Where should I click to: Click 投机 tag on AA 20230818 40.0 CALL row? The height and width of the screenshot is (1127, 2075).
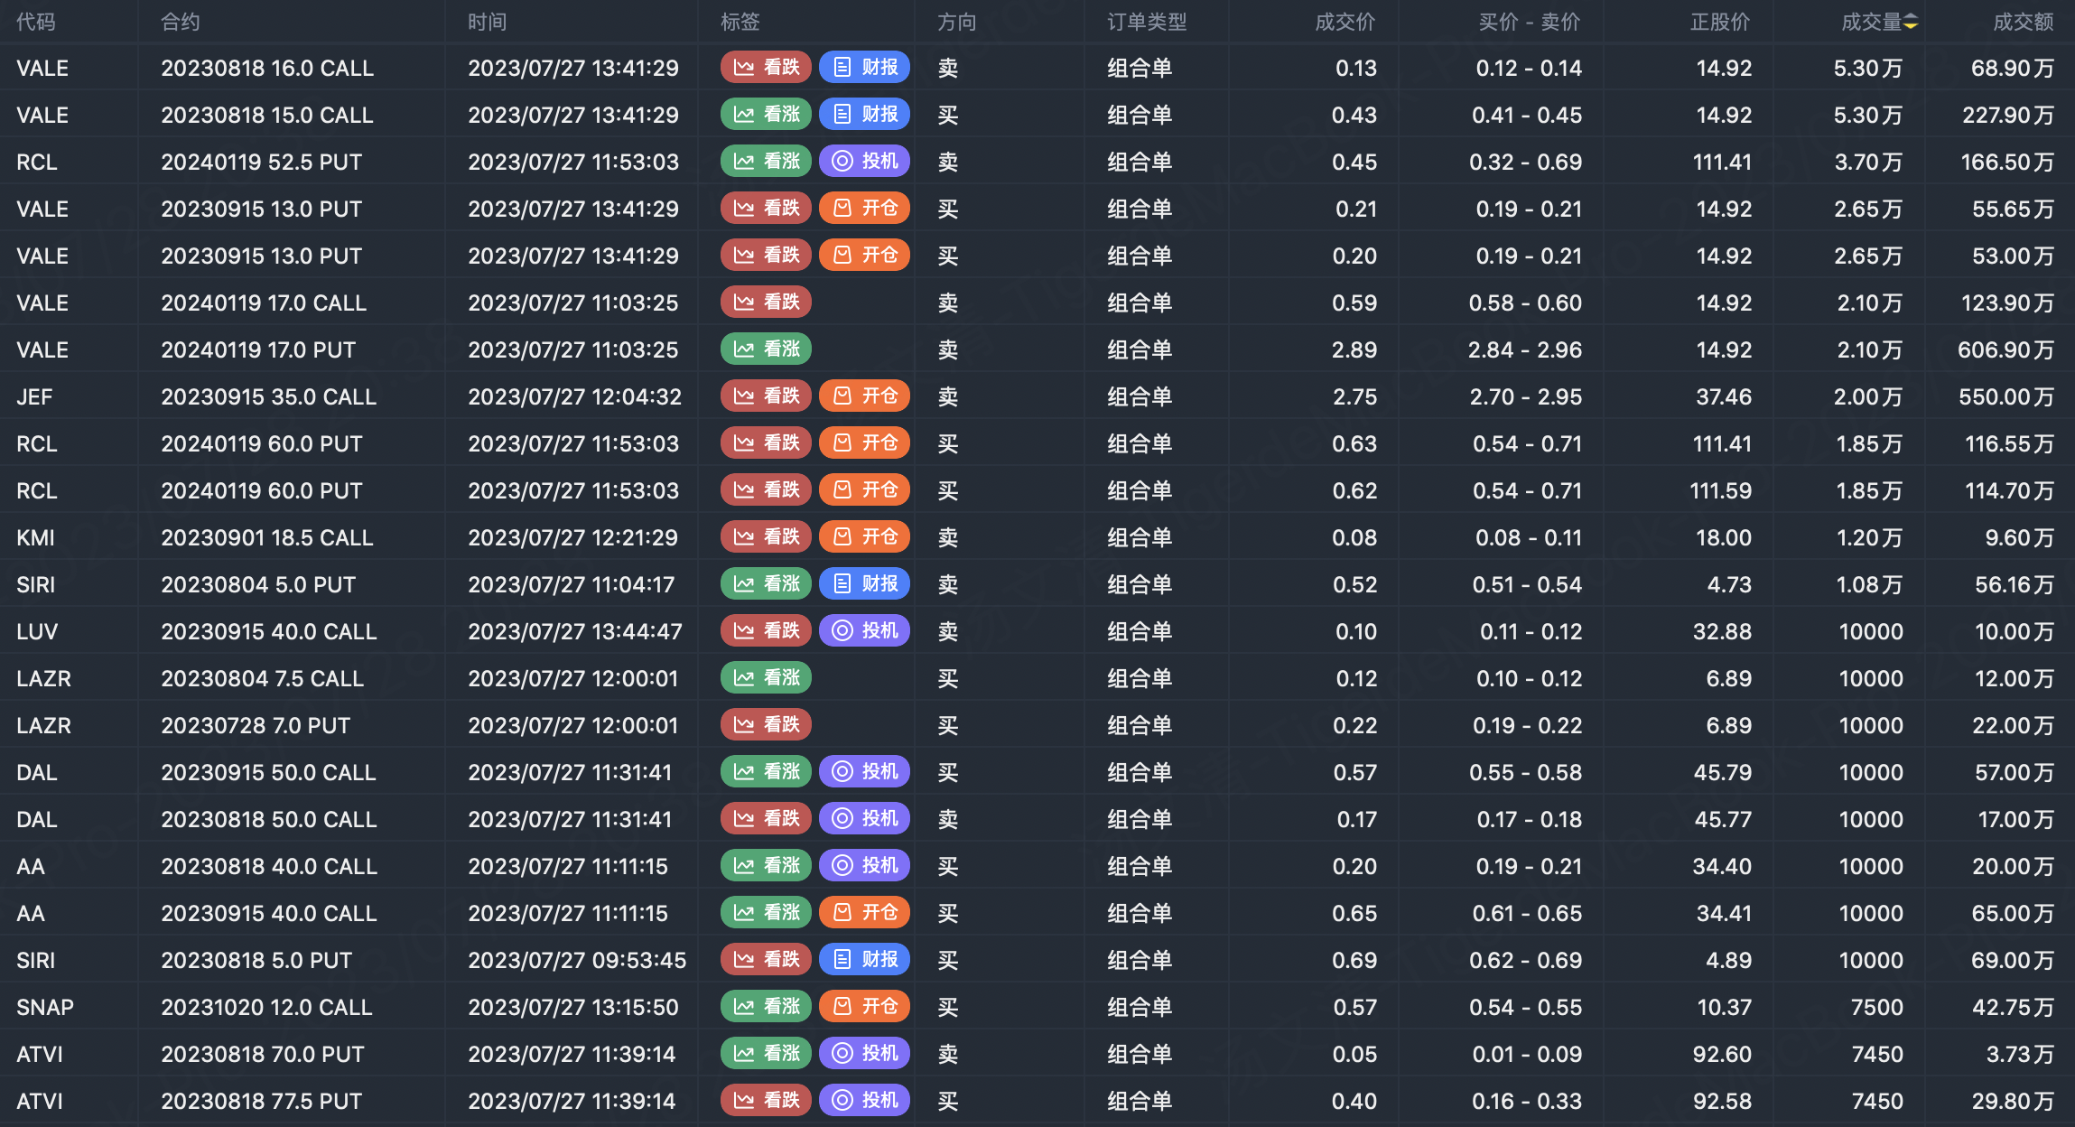864,866
